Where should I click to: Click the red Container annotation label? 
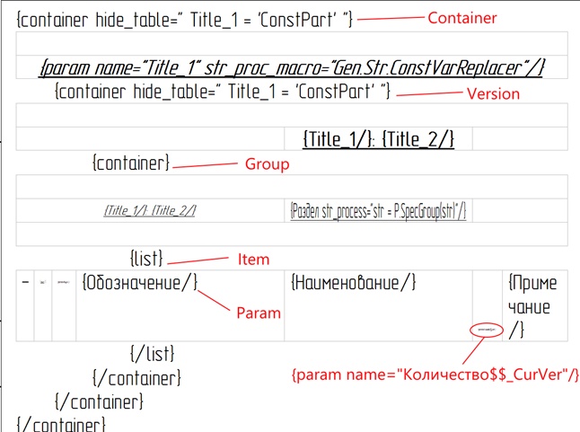461,18
